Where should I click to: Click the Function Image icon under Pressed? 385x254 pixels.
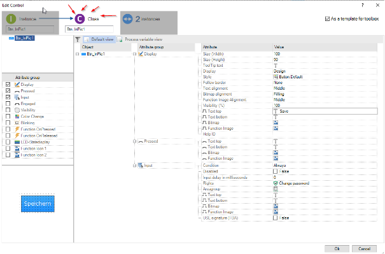pyautogui.click(x=276, y=159)
